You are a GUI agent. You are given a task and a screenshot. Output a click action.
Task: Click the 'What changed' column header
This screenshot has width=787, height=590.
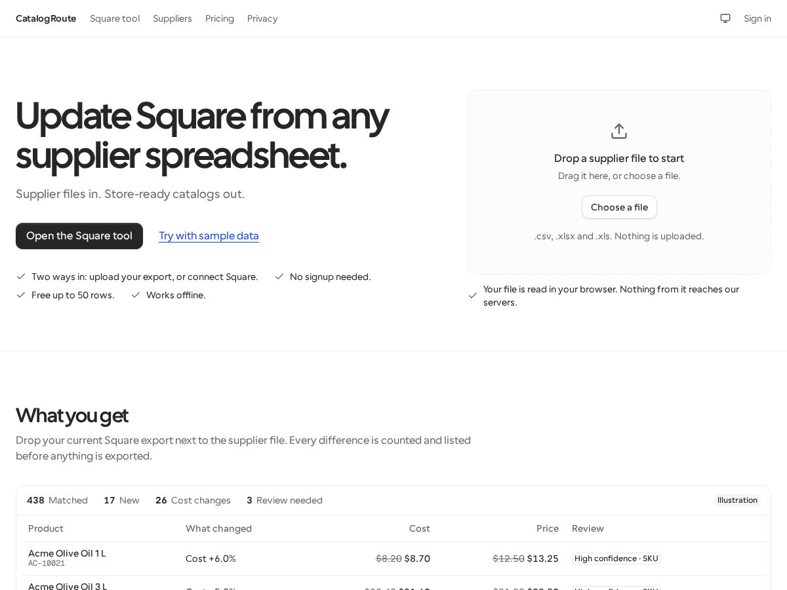pyautogui.click(x=218, y=528)
